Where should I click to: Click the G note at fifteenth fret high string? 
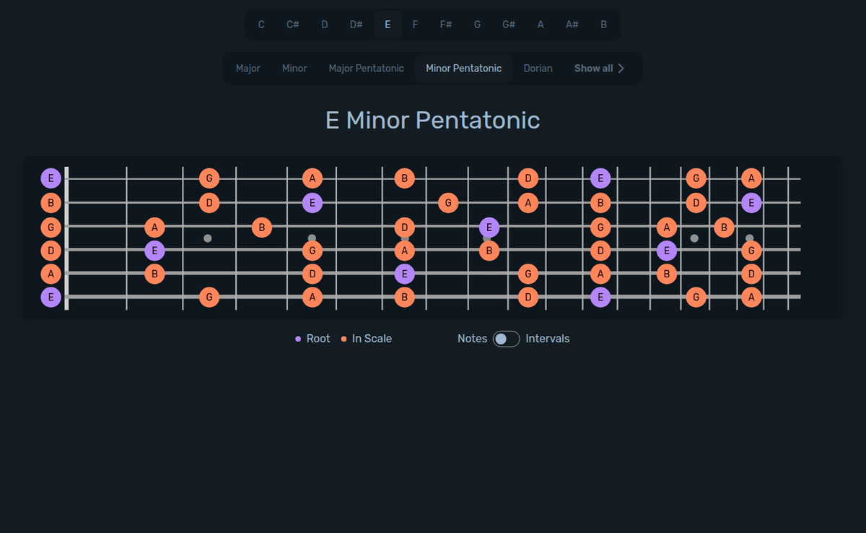pyautogui.click(x=696, y=178)
